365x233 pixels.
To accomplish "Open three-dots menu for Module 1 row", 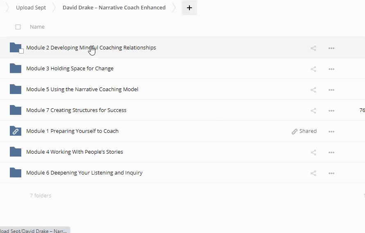I will pyautogui.click(x=331, y=132).
